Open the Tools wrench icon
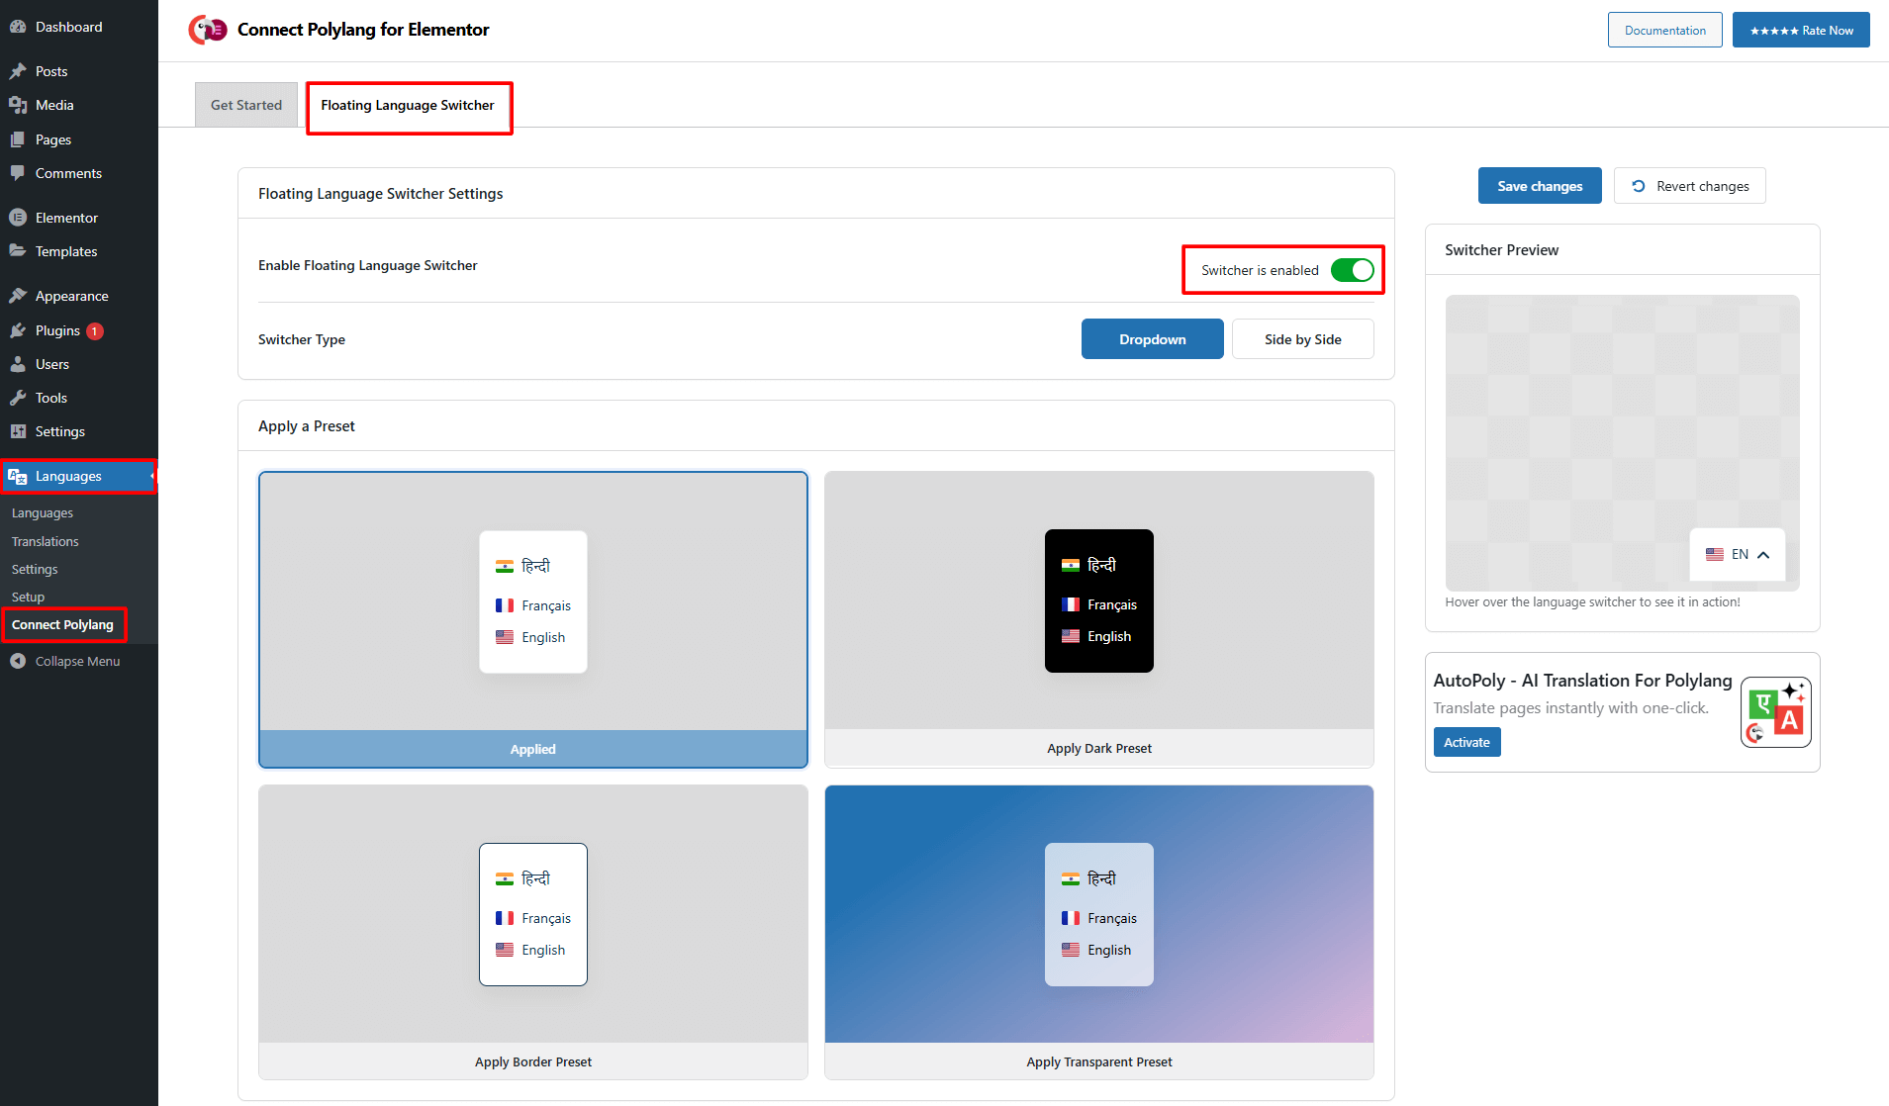The image size is (1889, 1106). [18, 398]
